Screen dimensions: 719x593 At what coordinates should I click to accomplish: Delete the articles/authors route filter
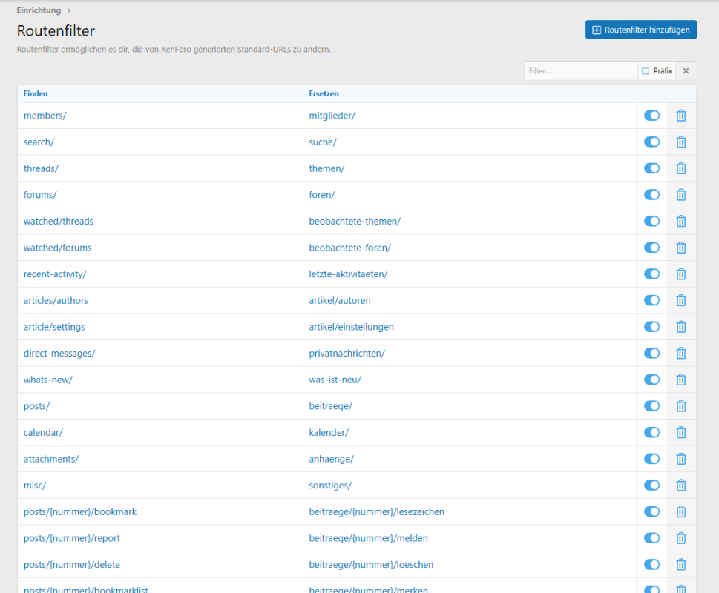click(x=681, y=300)
